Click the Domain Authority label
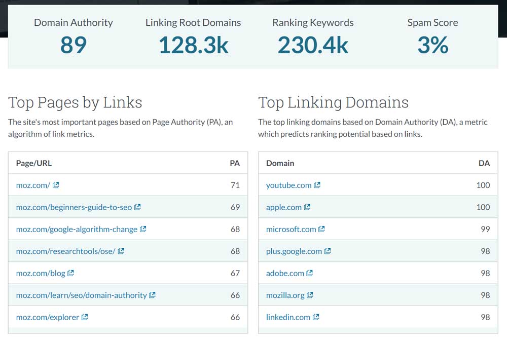The height and width of the screenshot is (342, 507). pyautogui.click(x=74, y=23)
